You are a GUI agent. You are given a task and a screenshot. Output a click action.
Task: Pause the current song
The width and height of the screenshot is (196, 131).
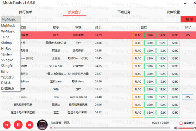[x=18, y=125]
